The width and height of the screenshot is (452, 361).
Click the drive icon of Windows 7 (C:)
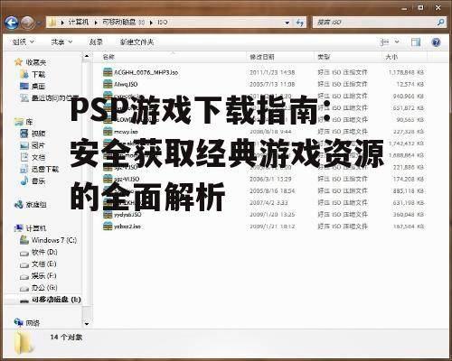click(24, 240)
